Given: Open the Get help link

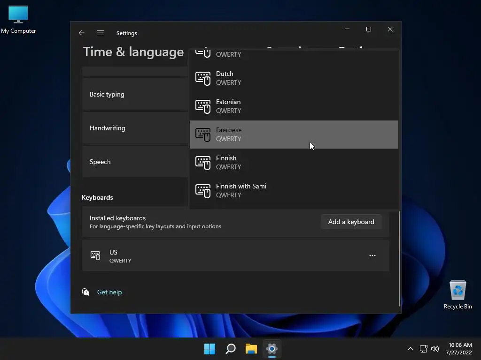Looking at the screenshot, I should 109,292.
